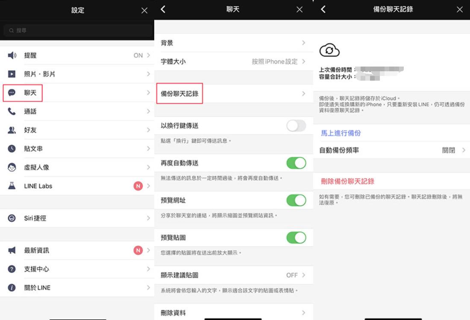This screenshot has height=320, width=470.
Task: Click the search magnifier icon in settings
Action: pos(12,31)
